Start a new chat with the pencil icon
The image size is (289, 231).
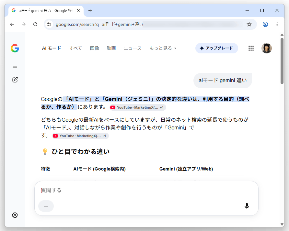[x=15, y=80]
